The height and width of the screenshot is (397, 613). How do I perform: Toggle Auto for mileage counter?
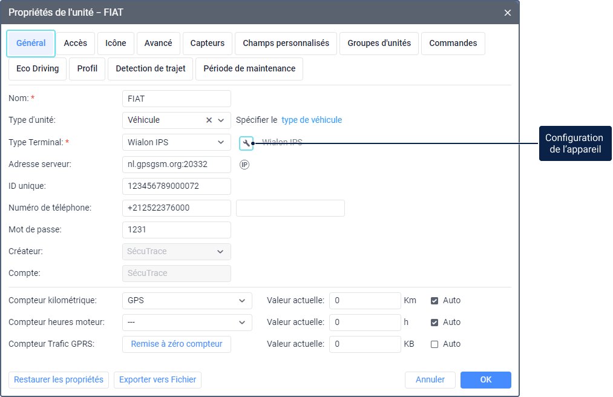click(434, 300)
